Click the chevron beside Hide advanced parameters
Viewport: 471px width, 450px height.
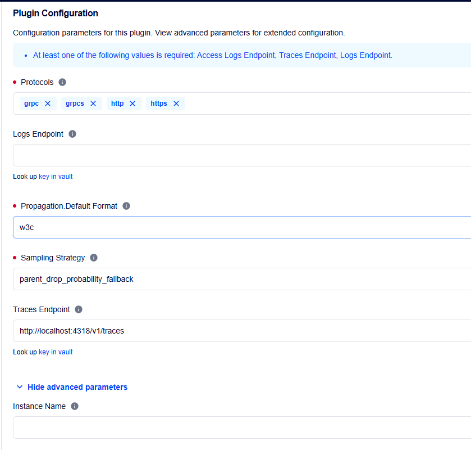20,387
